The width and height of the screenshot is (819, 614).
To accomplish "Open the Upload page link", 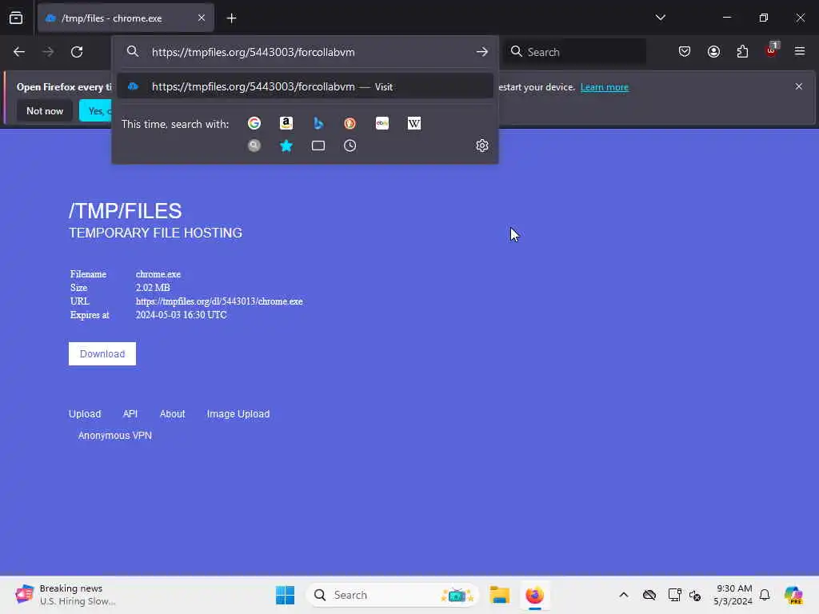I will [x=85, y=414].
